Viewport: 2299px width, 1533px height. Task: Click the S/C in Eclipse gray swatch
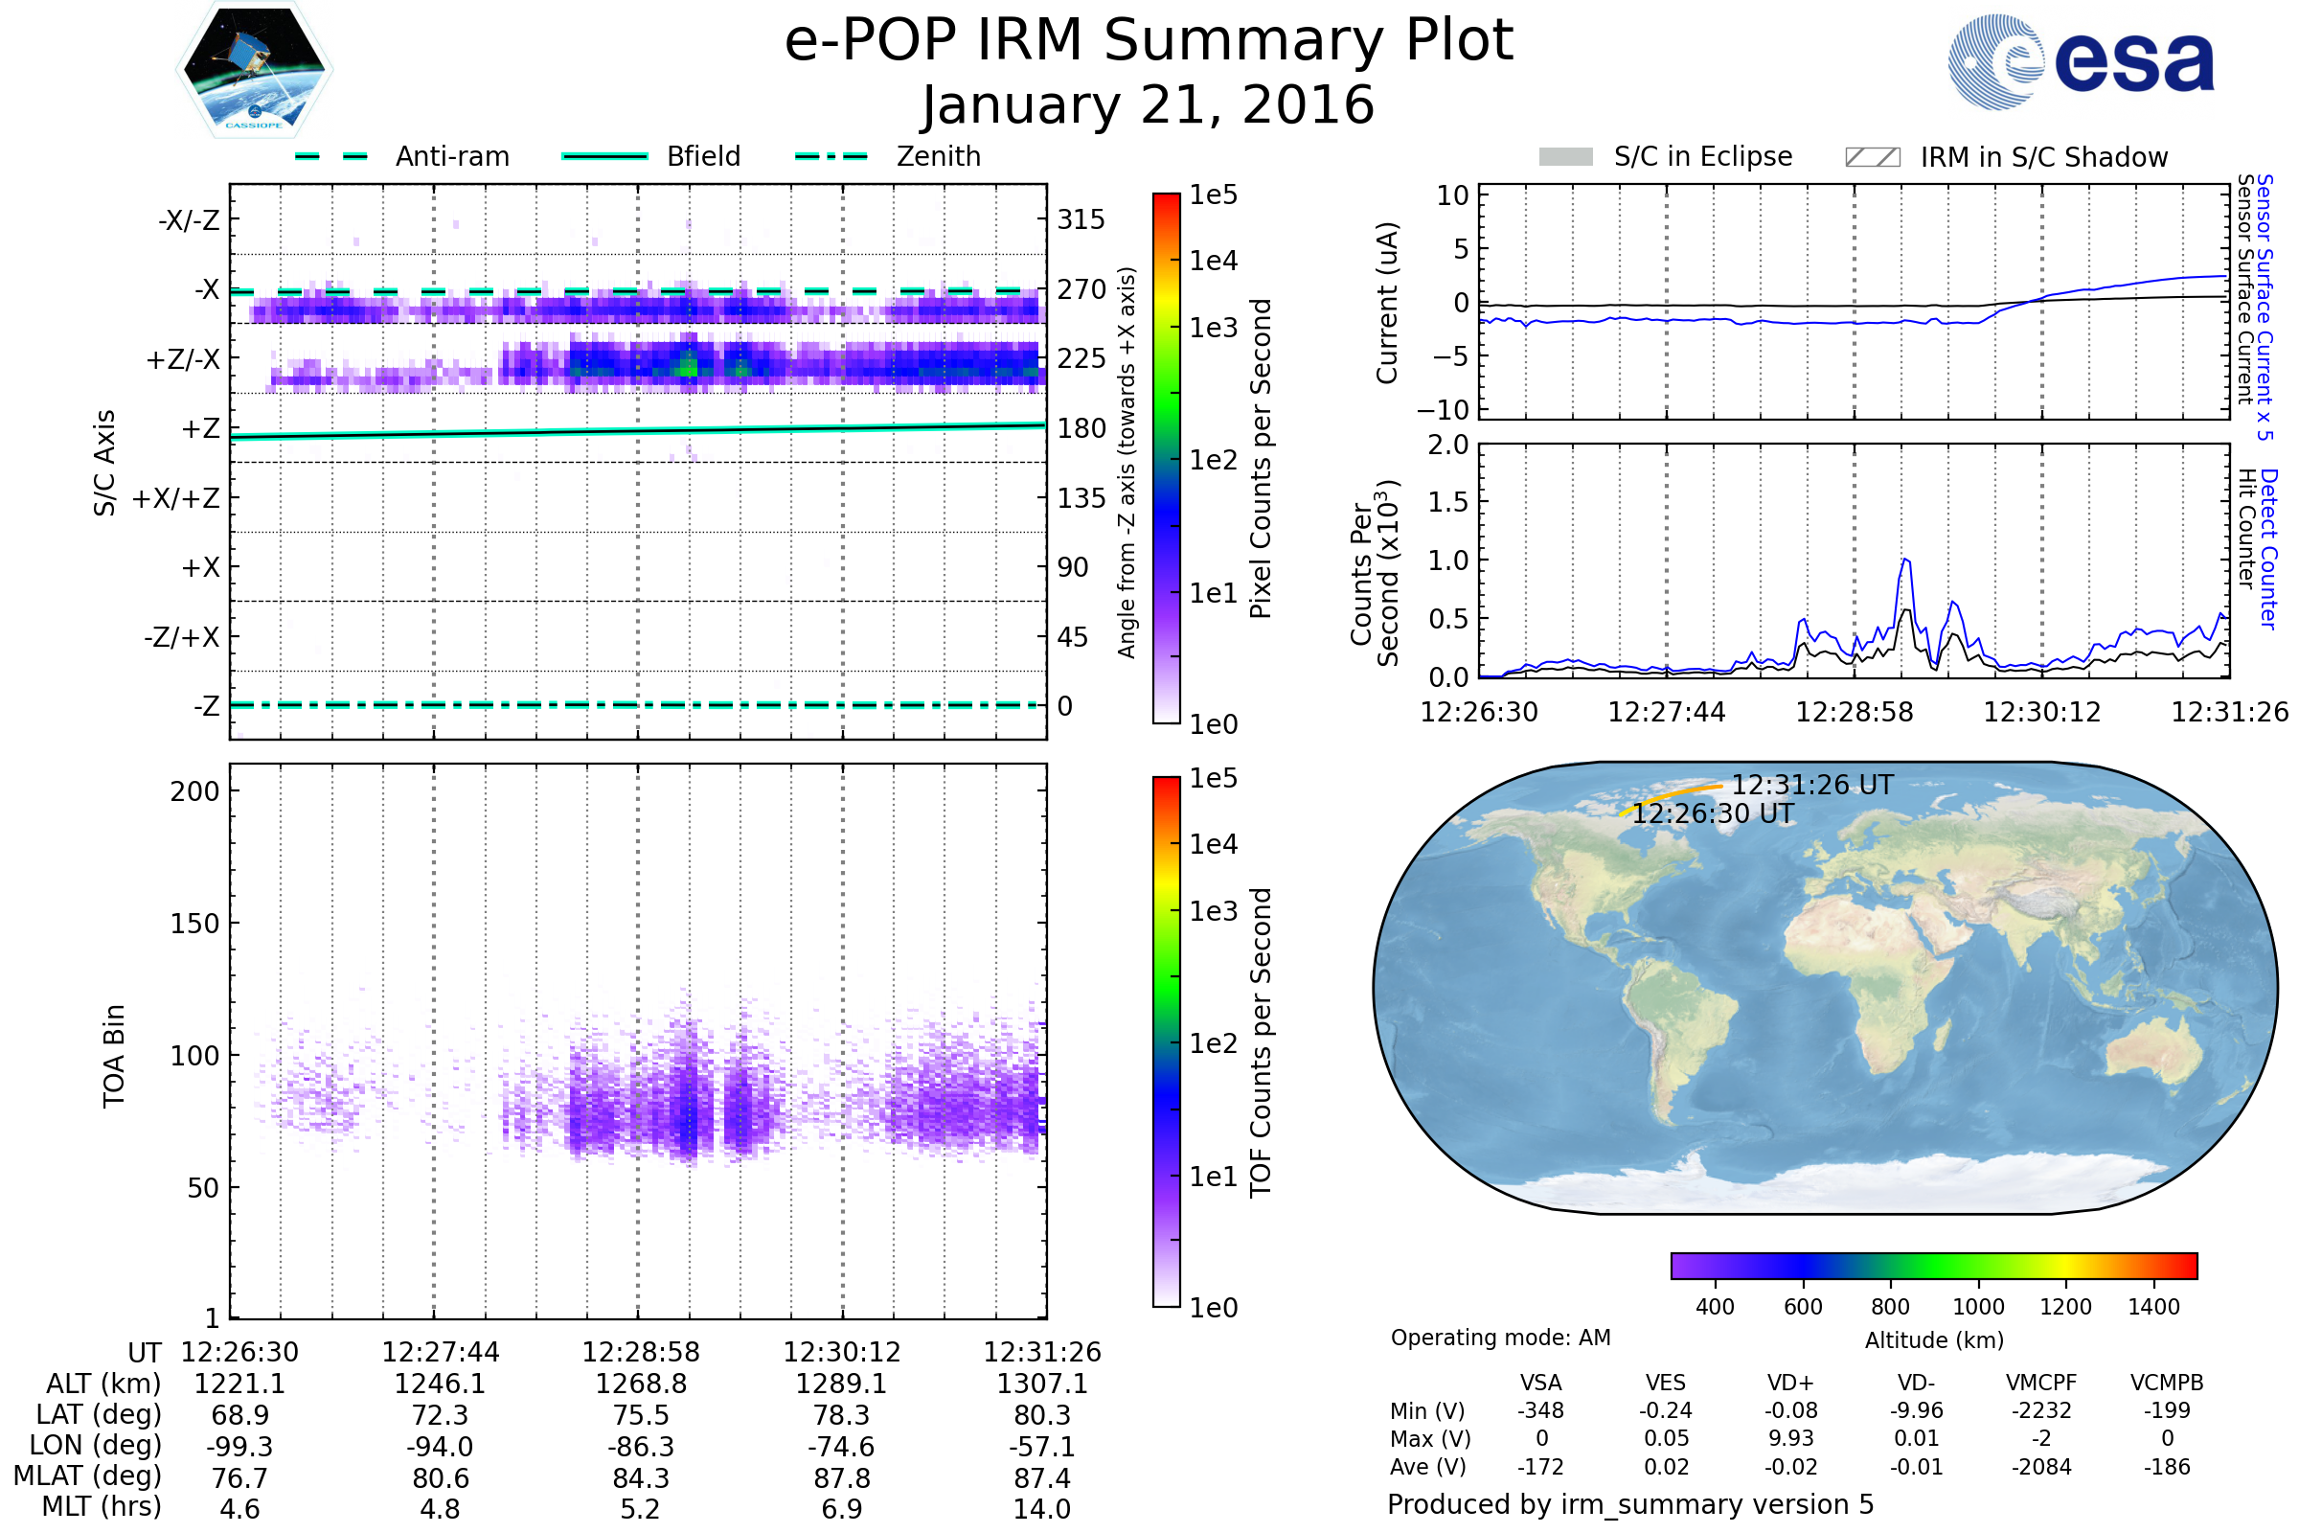point(1565,157)
